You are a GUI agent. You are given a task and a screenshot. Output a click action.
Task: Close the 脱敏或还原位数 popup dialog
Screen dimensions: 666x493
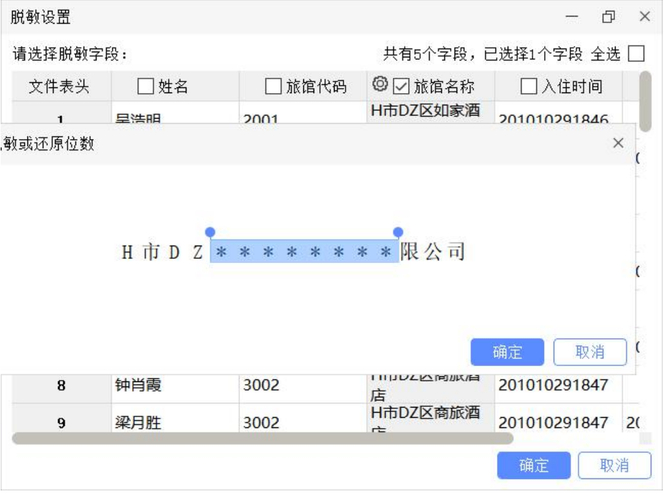617,143
